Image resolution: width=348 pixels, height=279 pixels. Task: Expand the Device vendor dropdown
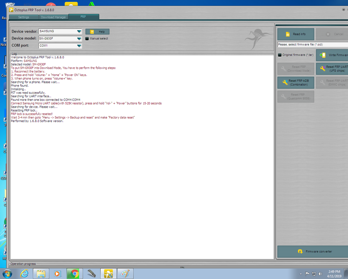[x=79, y=31]
